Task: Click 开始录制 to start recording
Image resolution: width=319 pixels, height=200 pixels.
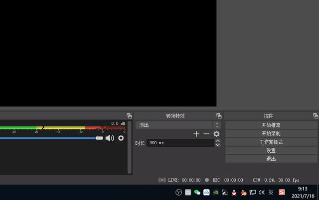Action: coord(271,134)
